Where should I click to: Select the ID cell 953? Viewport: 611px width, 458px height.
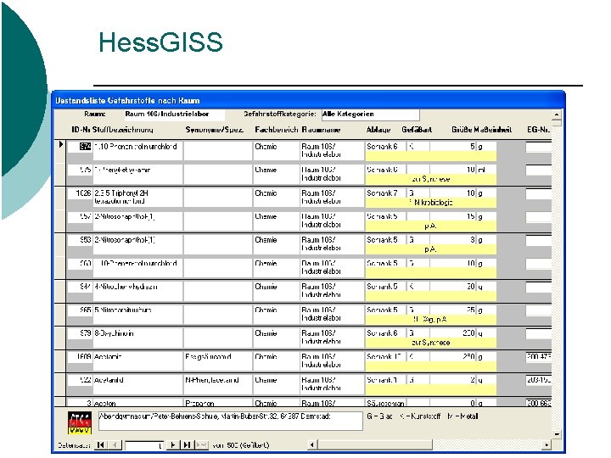[80, 240]
